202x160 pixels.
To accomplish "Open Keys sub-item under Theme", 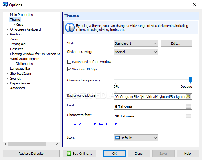I will click(x=20, y=24).
